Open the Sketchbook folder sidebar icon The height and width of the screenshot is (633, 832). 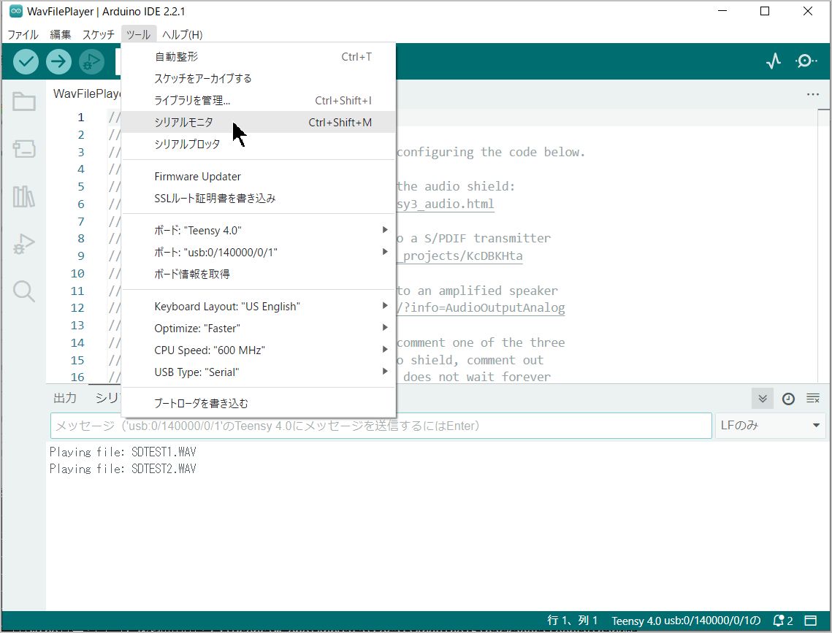[x=24, y=101]
